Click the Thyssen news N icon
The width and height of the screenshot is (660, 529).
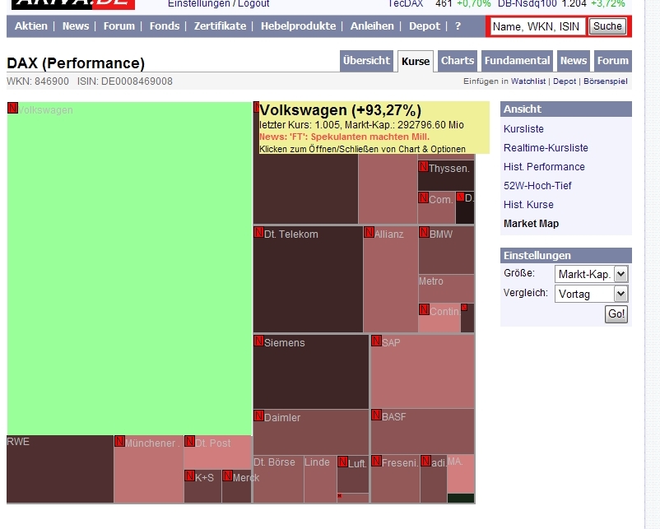(x=424, y=167)
